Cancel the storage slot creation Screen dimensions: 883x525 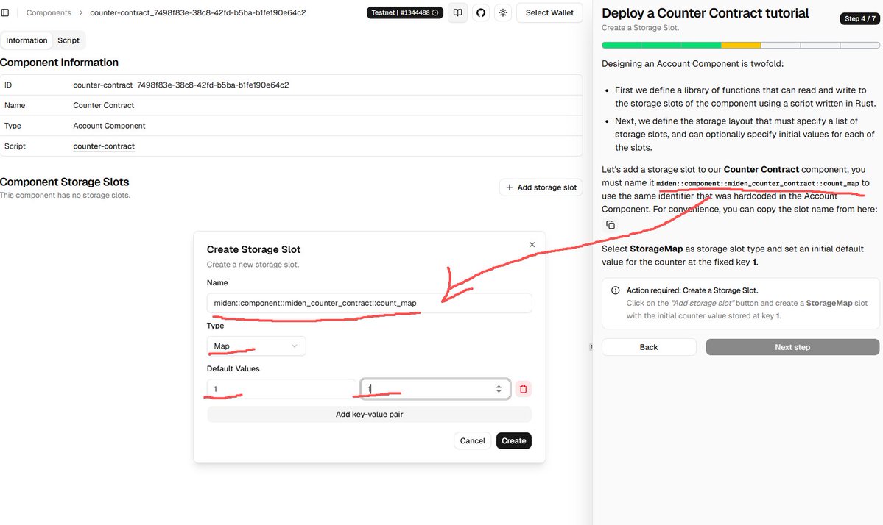[x=473, y=440]
